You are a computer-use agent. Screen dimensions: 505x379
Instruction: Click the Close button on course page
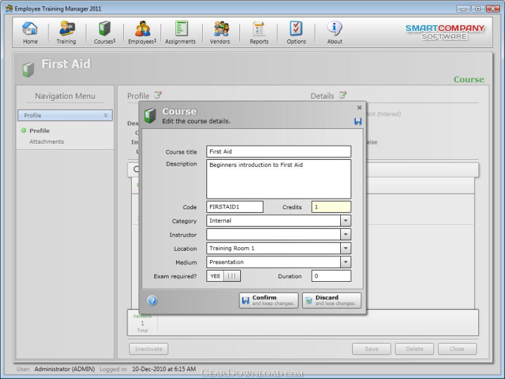[457, 349]
